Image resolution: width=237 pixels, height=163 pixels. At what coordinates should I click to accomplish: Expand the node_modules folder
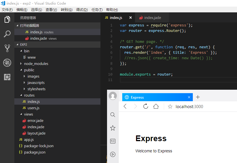(x=36, y=64)
